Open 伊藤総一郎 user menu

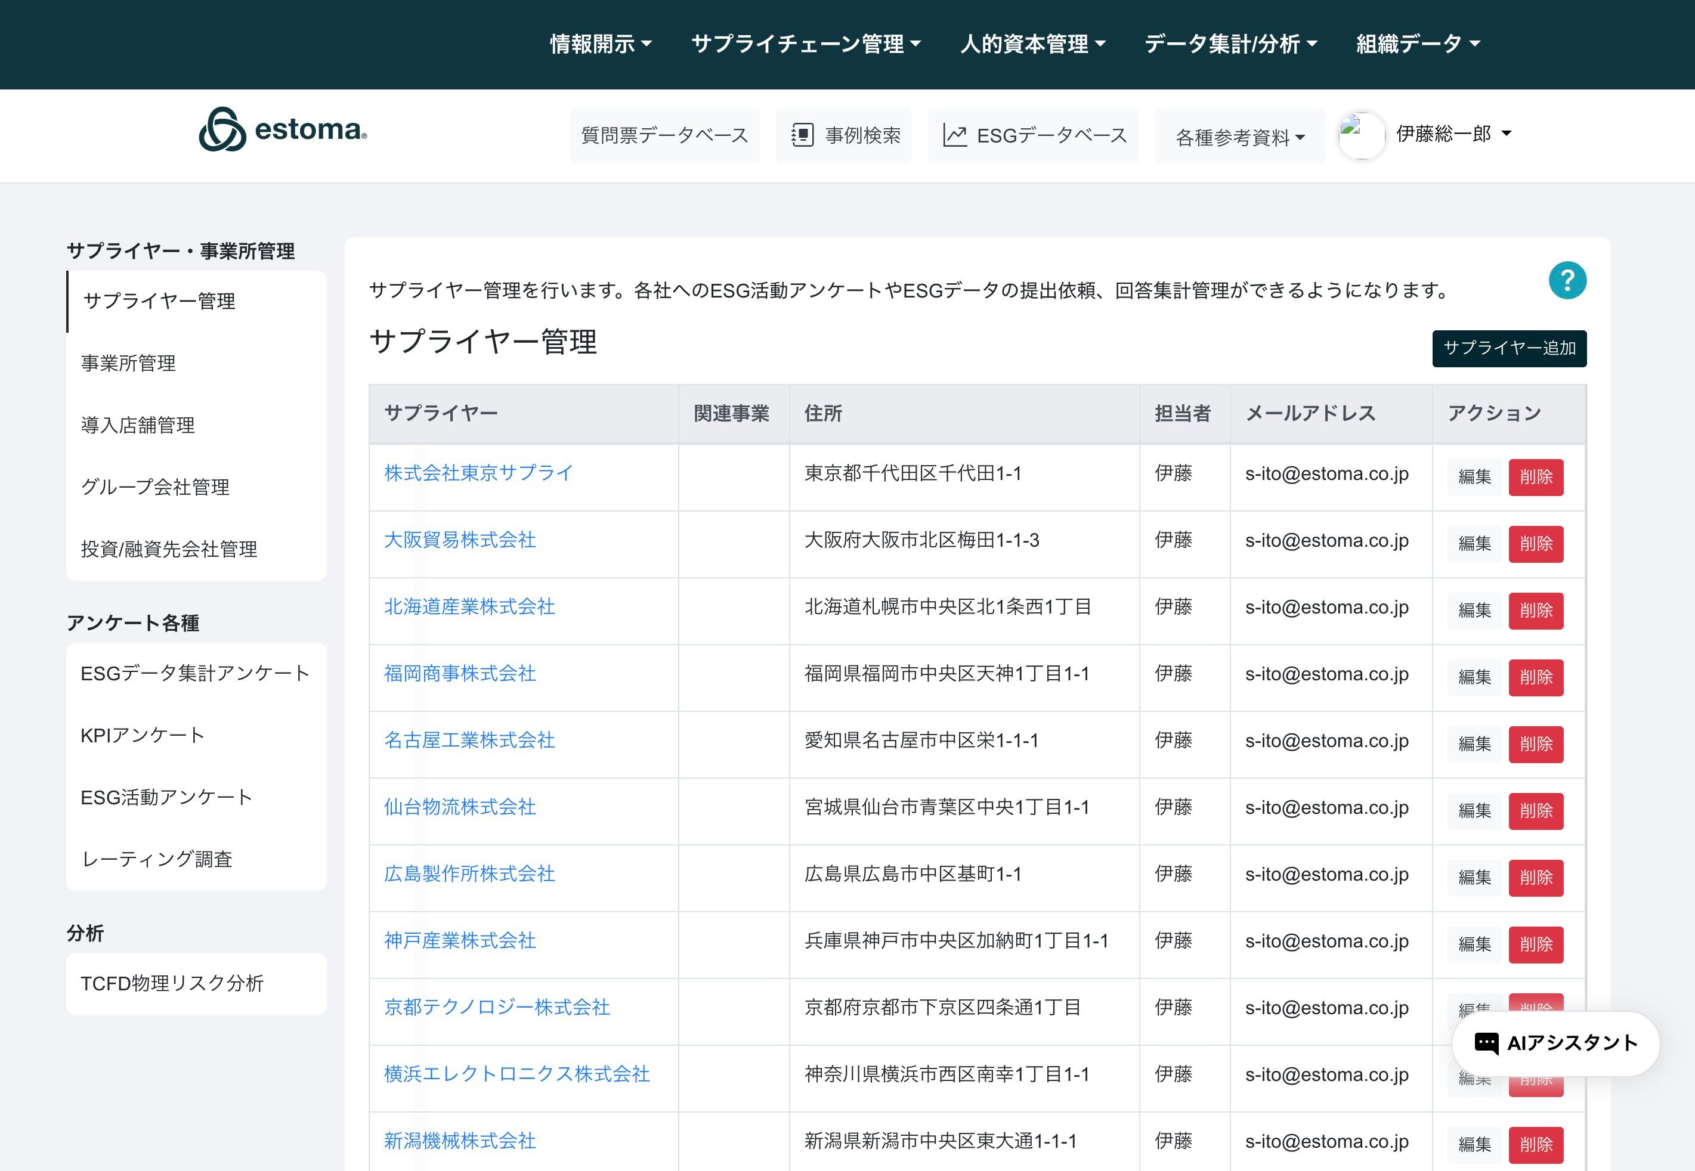click(1453, 134)
